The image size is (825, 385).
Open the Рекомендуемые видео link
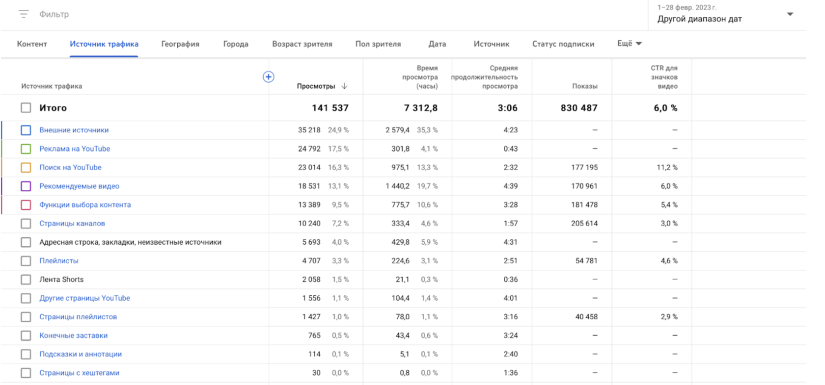(80, 186)
